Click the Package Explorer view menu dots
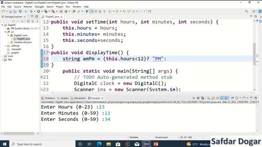The height and width of the screenshot is (147, 262). (37, 21)
